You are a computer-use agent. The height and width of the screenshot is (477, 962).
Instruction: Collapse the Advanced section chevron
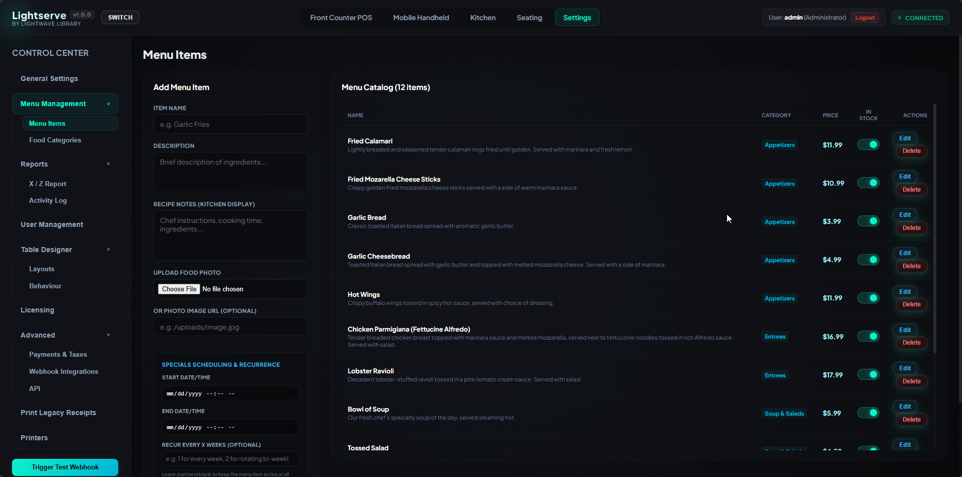pos(108,335)
